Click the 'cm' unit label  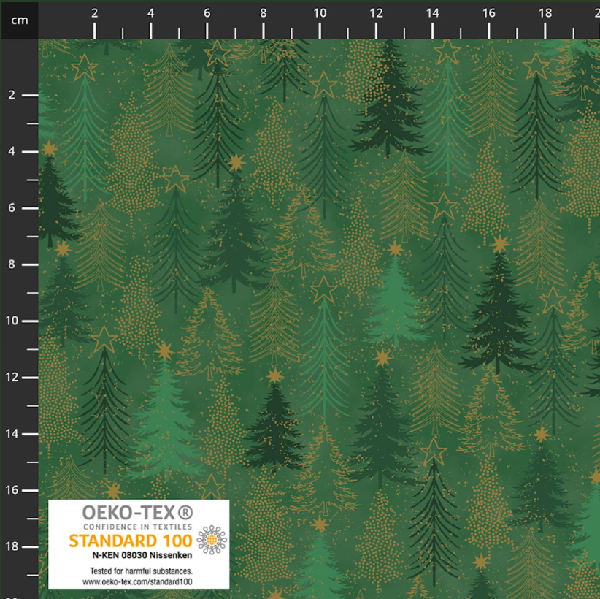[x=20, y=20]
